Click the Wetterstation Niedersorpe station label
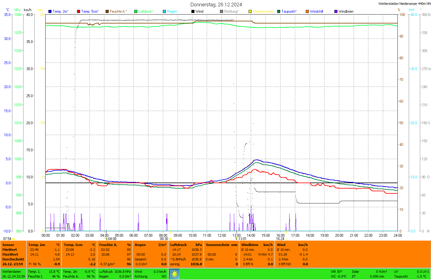The height and width of the screenshot is (280, 431). (x=404, y=4)
